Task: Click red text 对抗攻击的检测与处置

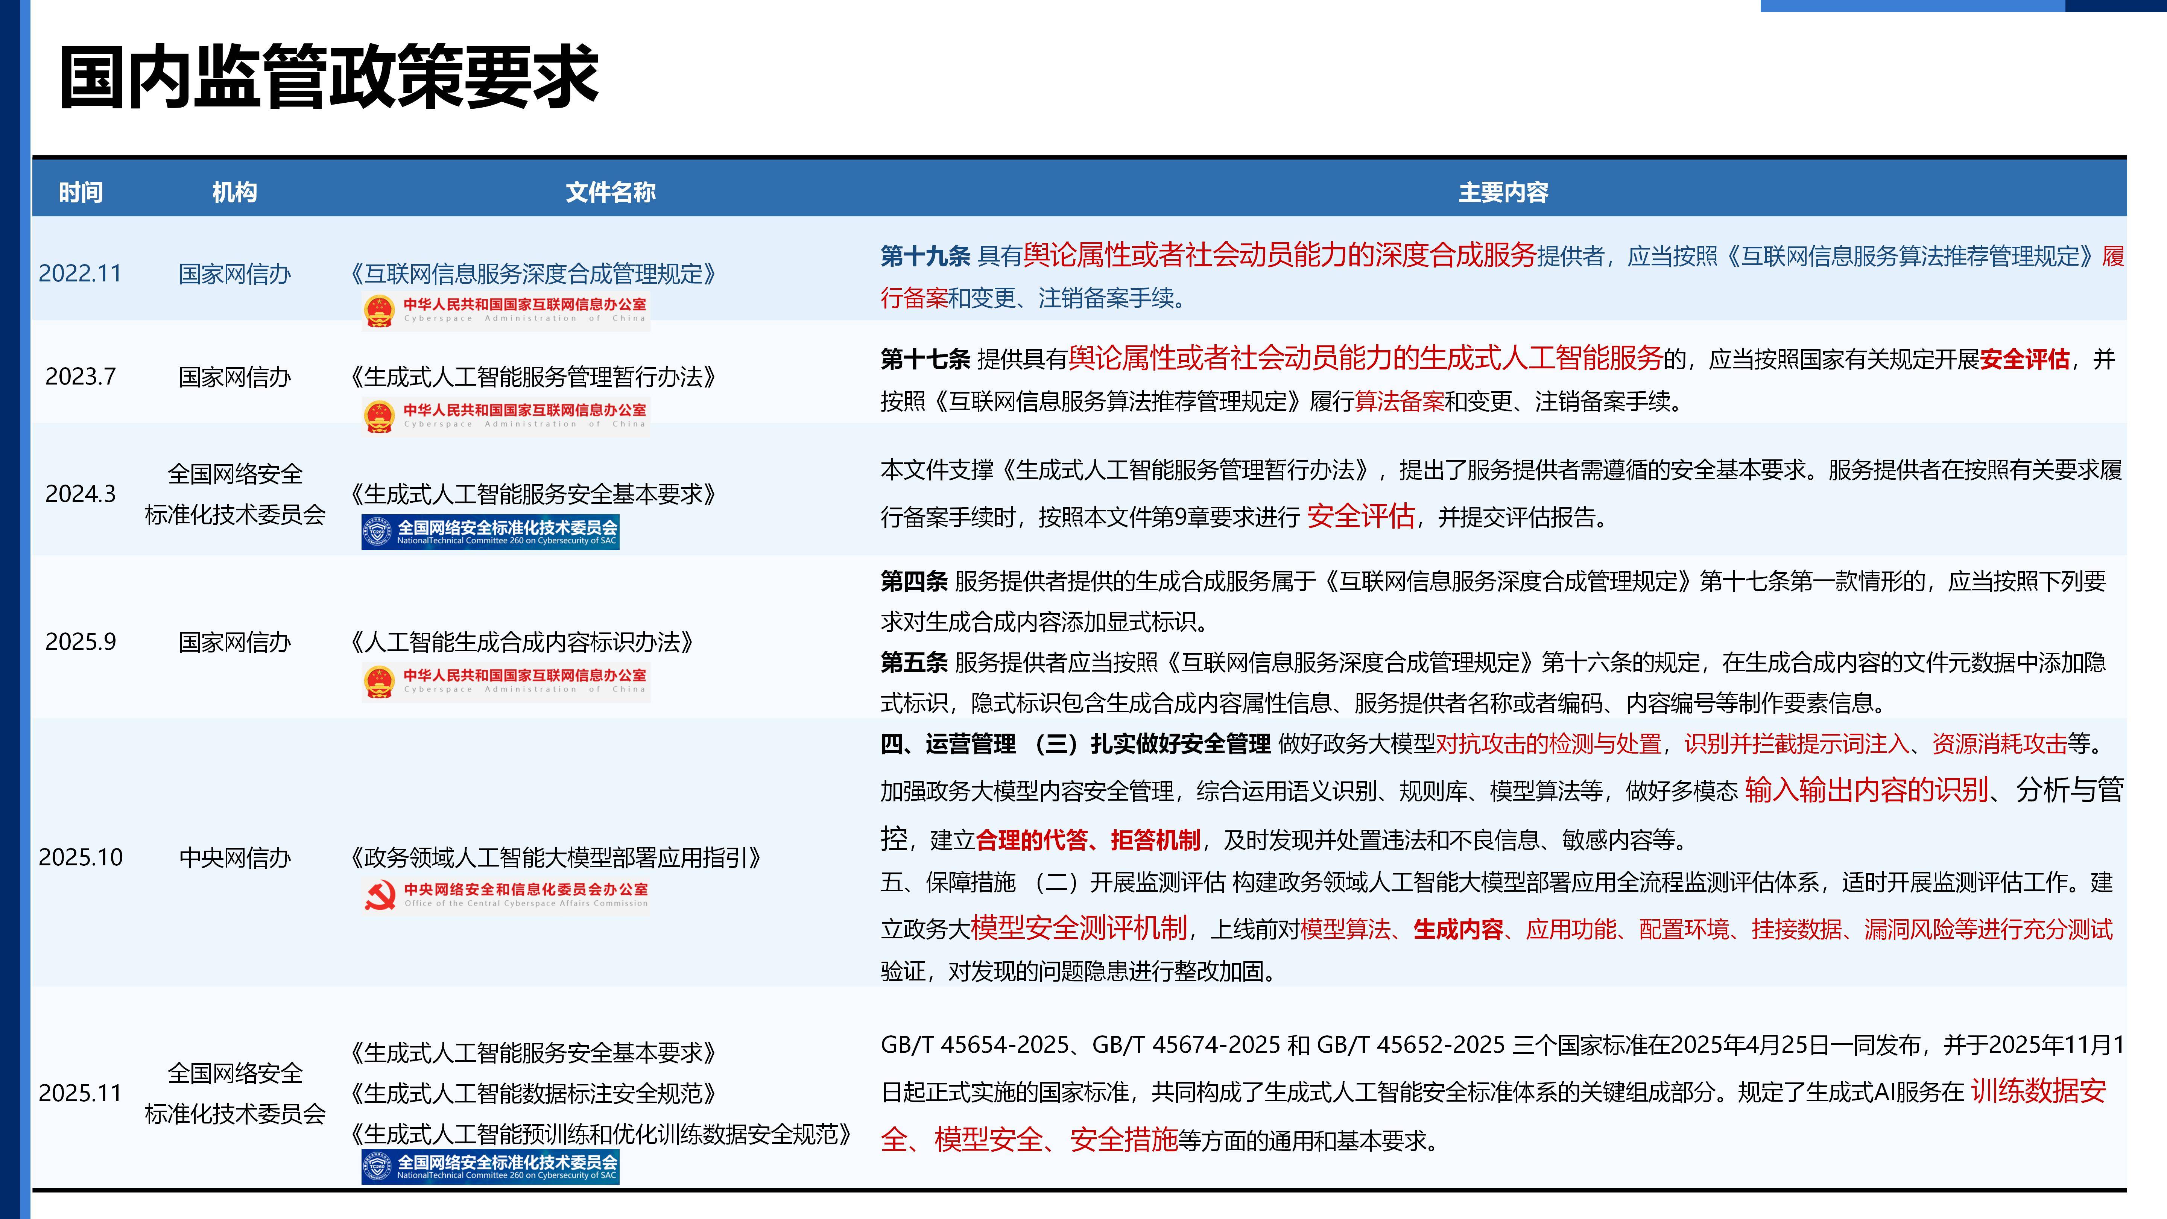Action: click(1549, 744)
